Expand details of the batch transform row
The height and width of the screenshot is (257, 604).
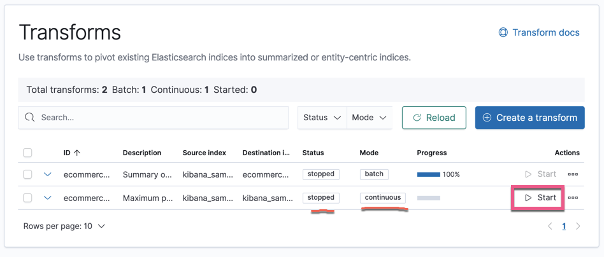(48, 174)
